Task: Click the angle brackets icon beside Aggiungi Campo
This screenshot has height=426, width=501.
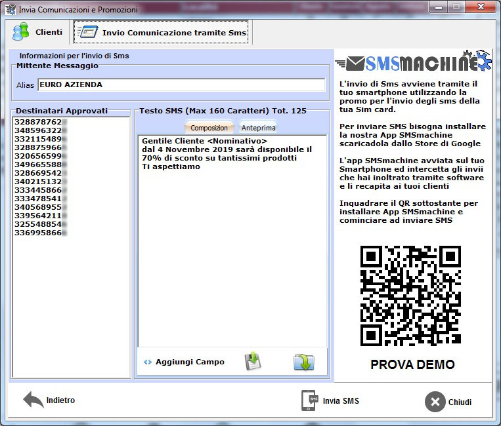Action: coord(147,362)
